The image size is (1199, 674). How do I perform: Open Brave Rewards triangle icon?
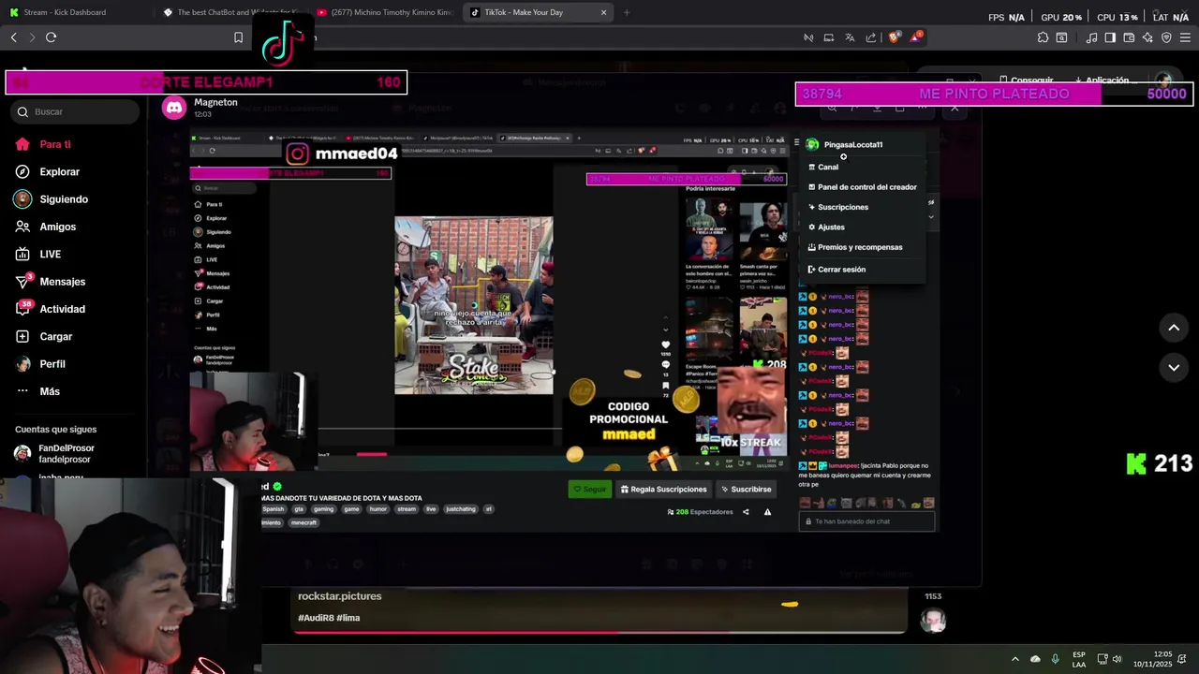tap(917, 37)
